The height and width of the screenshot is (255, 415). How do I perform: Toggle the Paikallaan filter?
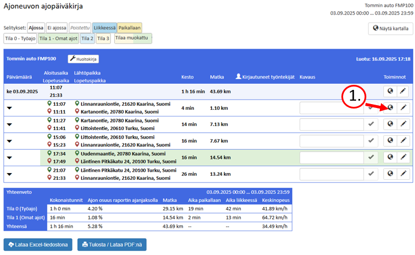(130, 28)
